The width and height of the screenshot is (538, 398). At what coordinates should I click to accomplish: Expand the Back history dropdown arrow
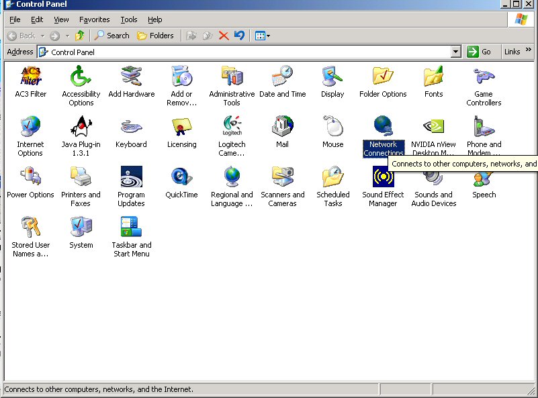pyautogui.click(x=43, y=36)
